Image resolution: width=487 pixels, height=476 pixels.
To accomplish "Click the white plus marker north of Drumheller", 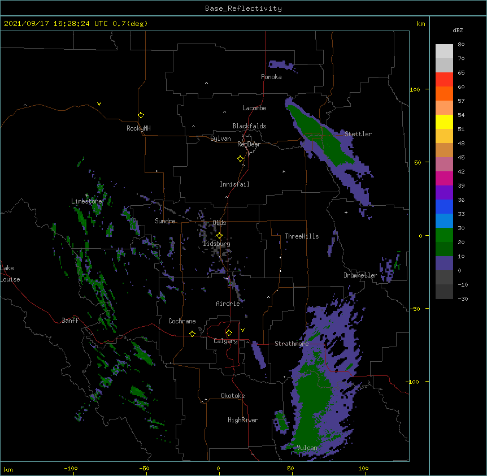I will 346,212.
